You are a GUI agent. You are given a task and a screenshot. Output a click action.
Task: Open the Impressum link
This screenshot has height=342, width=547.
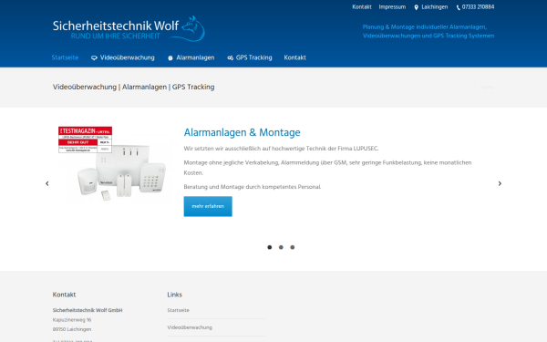pyautogui.click(x=392, y=7)
